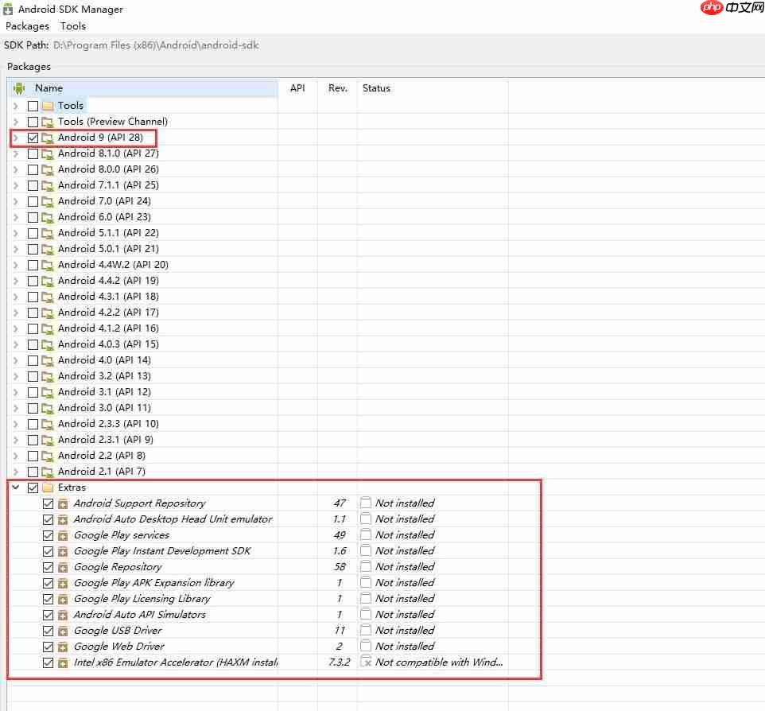
Task: Uncheck Google Web Driver
Action: click(x=48, y=646)
